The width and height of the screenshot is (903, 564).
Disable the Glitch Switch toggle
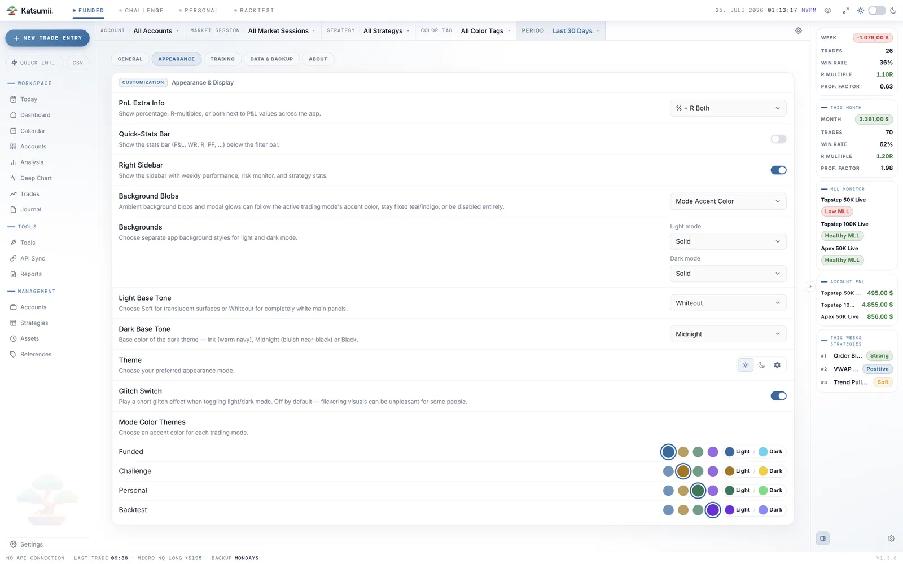pyautogui.click(x=778, y=396)
